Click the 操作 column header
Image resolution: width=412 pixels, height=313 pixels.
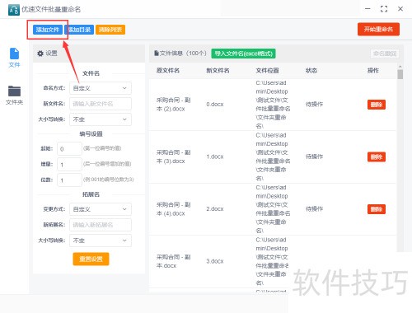click(x=373, y=71)
